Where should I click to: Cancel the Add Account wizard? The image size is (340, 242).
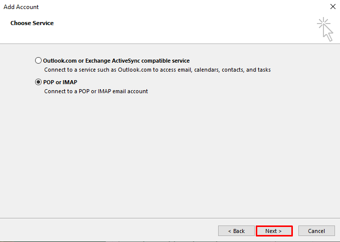(316, 231)
